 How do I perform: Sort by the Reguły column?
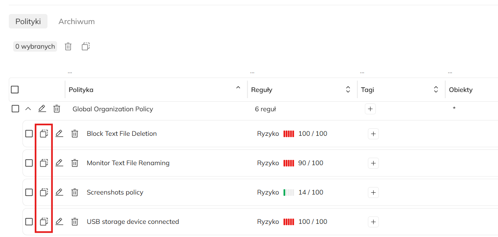(348, 90)
